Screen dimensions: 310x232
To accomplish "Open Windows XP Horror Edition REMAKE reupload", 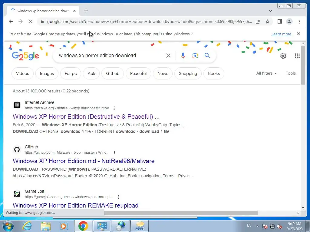I will (x=75, y=205).
